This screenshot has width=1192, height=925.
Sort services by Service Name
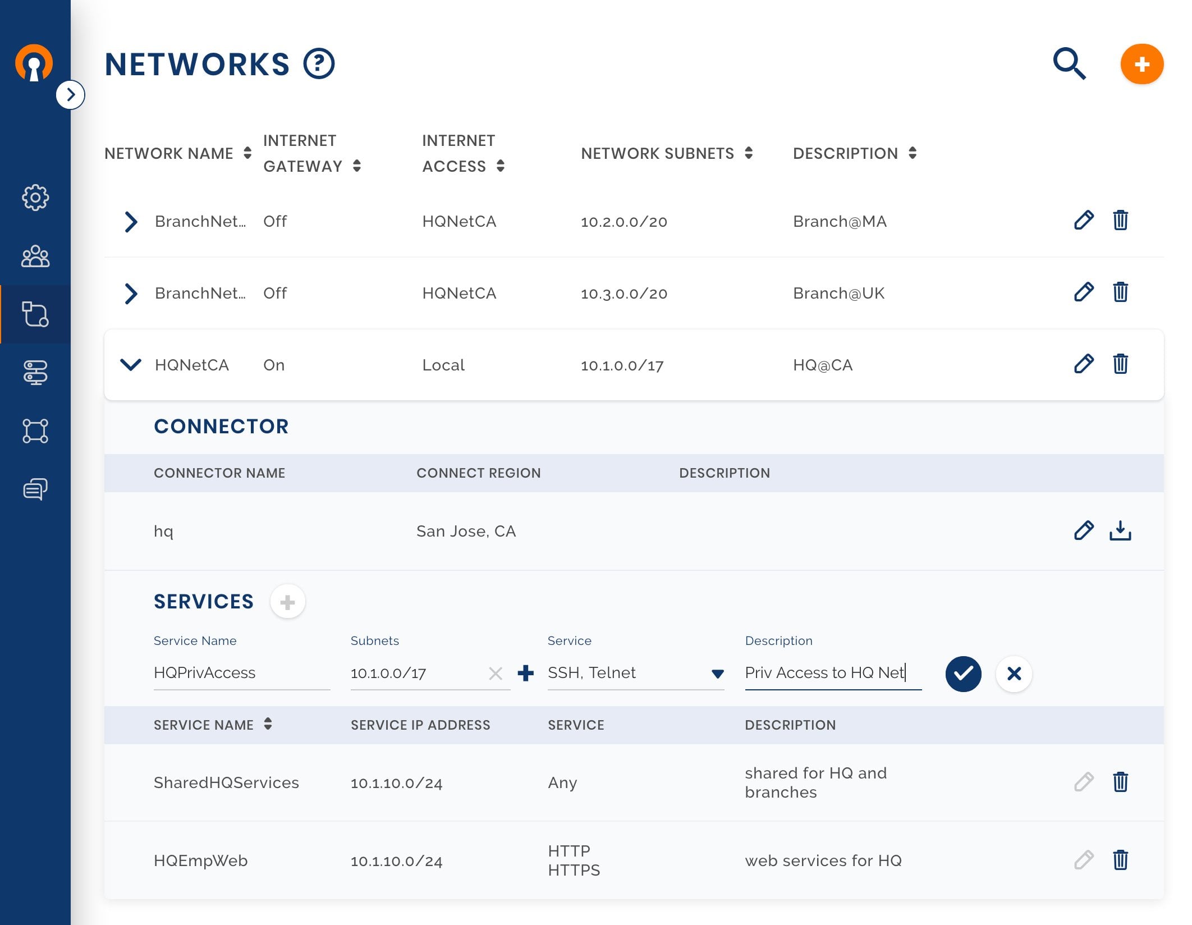pos(268,724)
